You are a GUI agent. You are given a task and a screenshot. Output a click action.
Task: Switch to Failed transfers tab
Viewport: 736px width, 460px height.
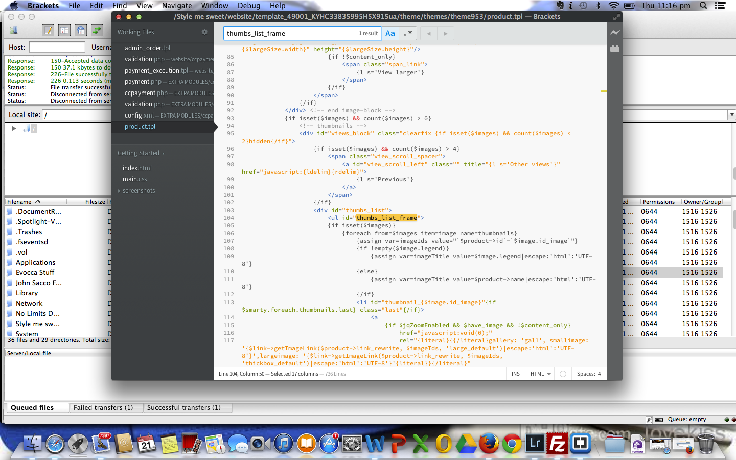(103, 407)
